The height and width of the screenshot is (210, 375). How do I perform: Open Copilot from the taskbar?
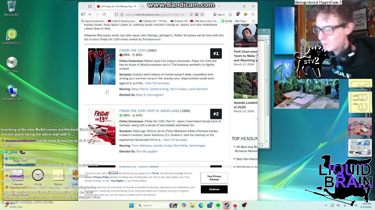tap(184, 205)
